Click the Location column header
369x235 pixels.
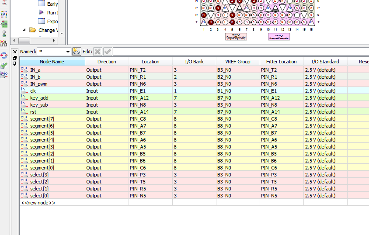(150, 62)
